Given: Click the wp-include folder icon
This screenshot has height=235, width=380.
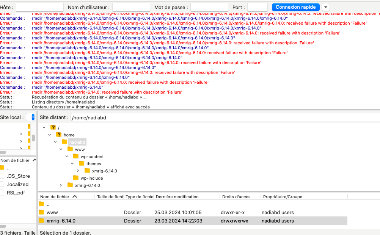Looking at the screenshot, I should click(x=76, y=178).
